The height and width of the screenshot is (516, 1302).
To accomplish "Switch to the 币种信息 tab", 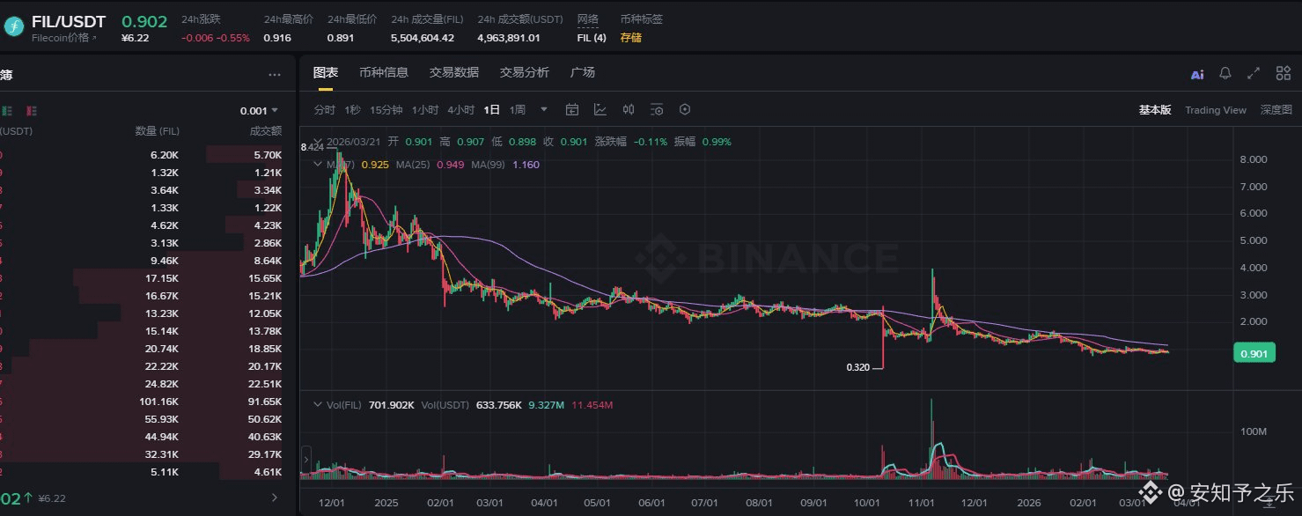I will 383,72.
